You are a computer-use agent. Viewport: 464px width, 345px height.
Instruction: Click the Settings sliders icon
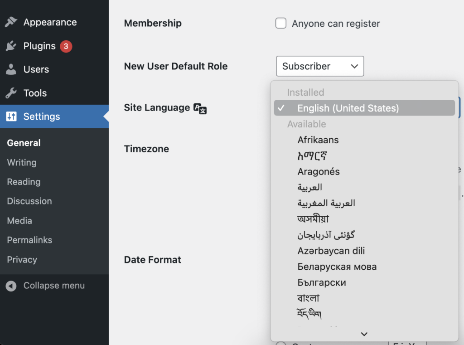11,117
